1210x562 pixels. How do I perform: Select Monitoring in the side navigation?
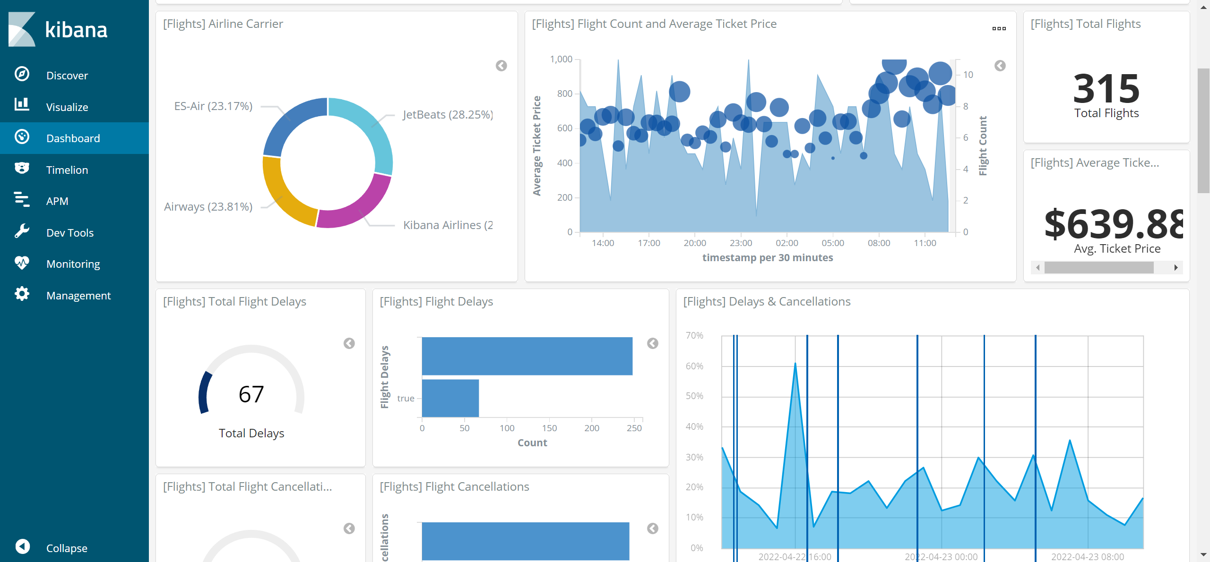pos(73,264)
